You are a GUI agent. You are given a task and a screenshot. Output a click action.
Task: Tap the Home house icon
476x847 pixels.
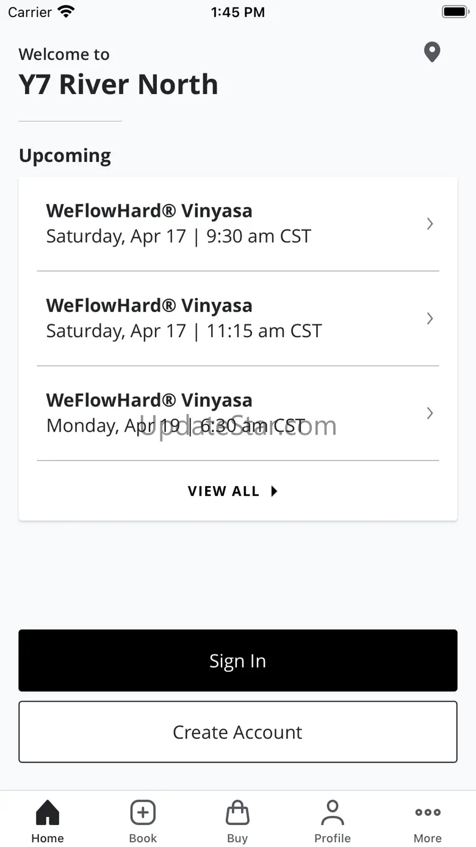pos(48,813)
